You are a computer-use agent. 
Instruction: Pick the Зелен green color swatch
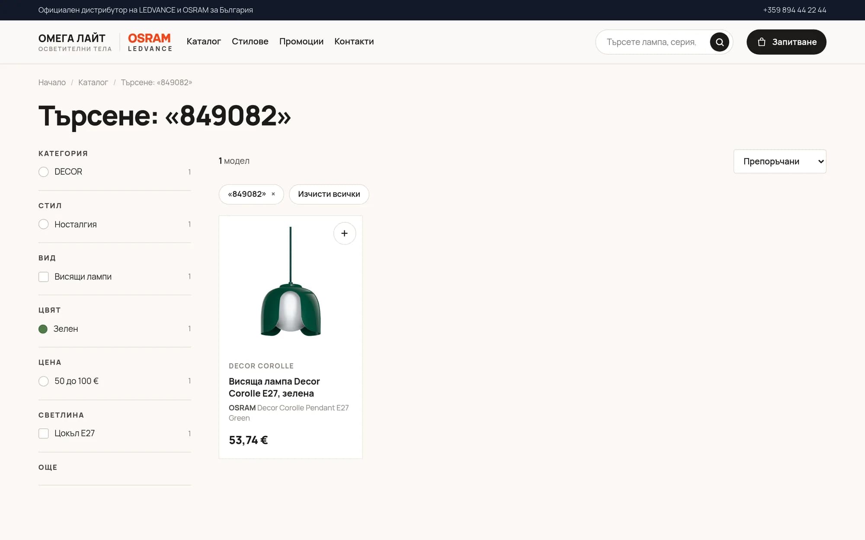(x=43, y=329)
